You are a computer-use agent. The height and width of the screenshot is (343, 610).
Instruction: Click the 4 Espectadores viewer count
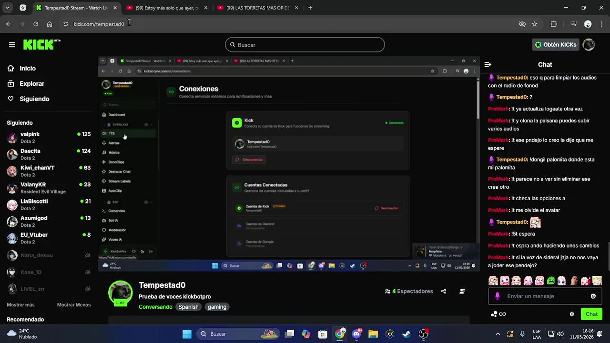click(409, 291)
